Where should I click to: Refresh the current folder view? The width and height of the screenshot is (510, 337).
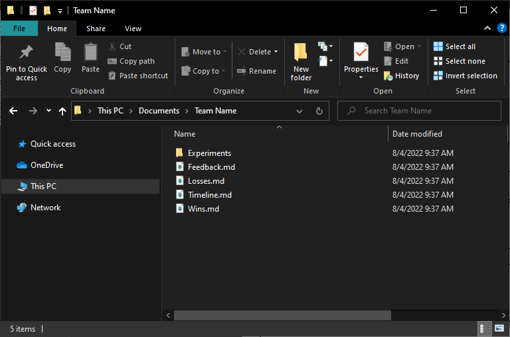319,111
